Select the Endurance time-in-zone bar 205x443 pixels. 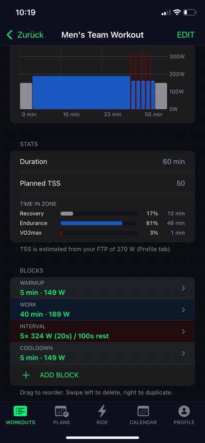(99, 223)
